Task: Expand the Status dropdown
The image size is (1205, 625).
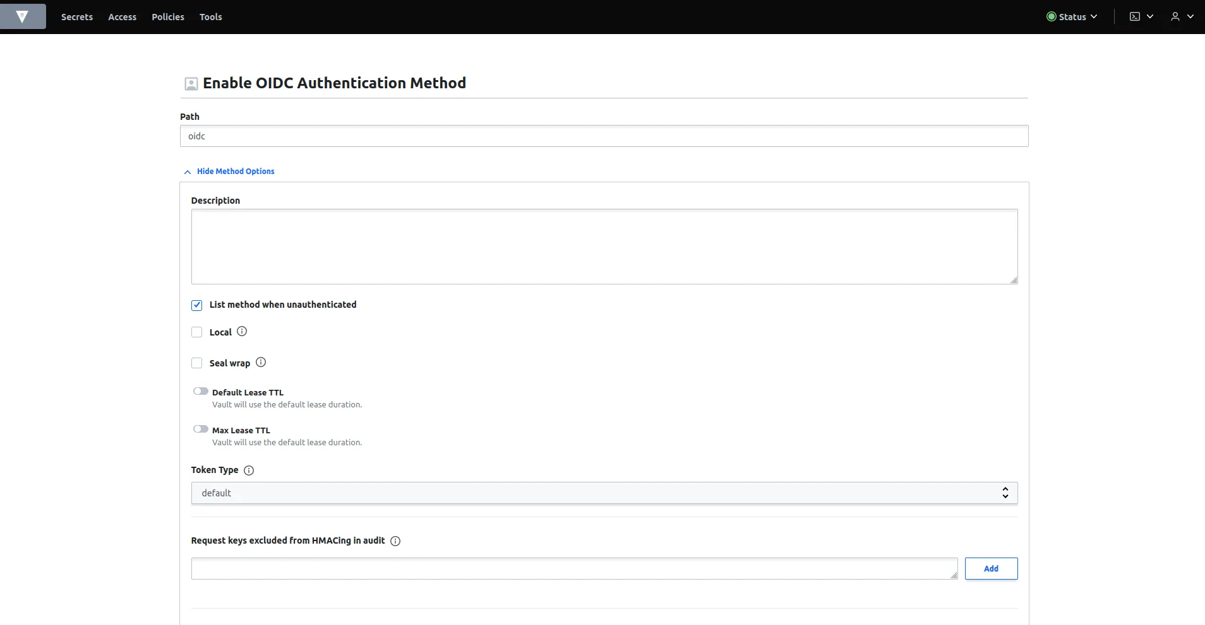Action: click(x=1072, y=16)
